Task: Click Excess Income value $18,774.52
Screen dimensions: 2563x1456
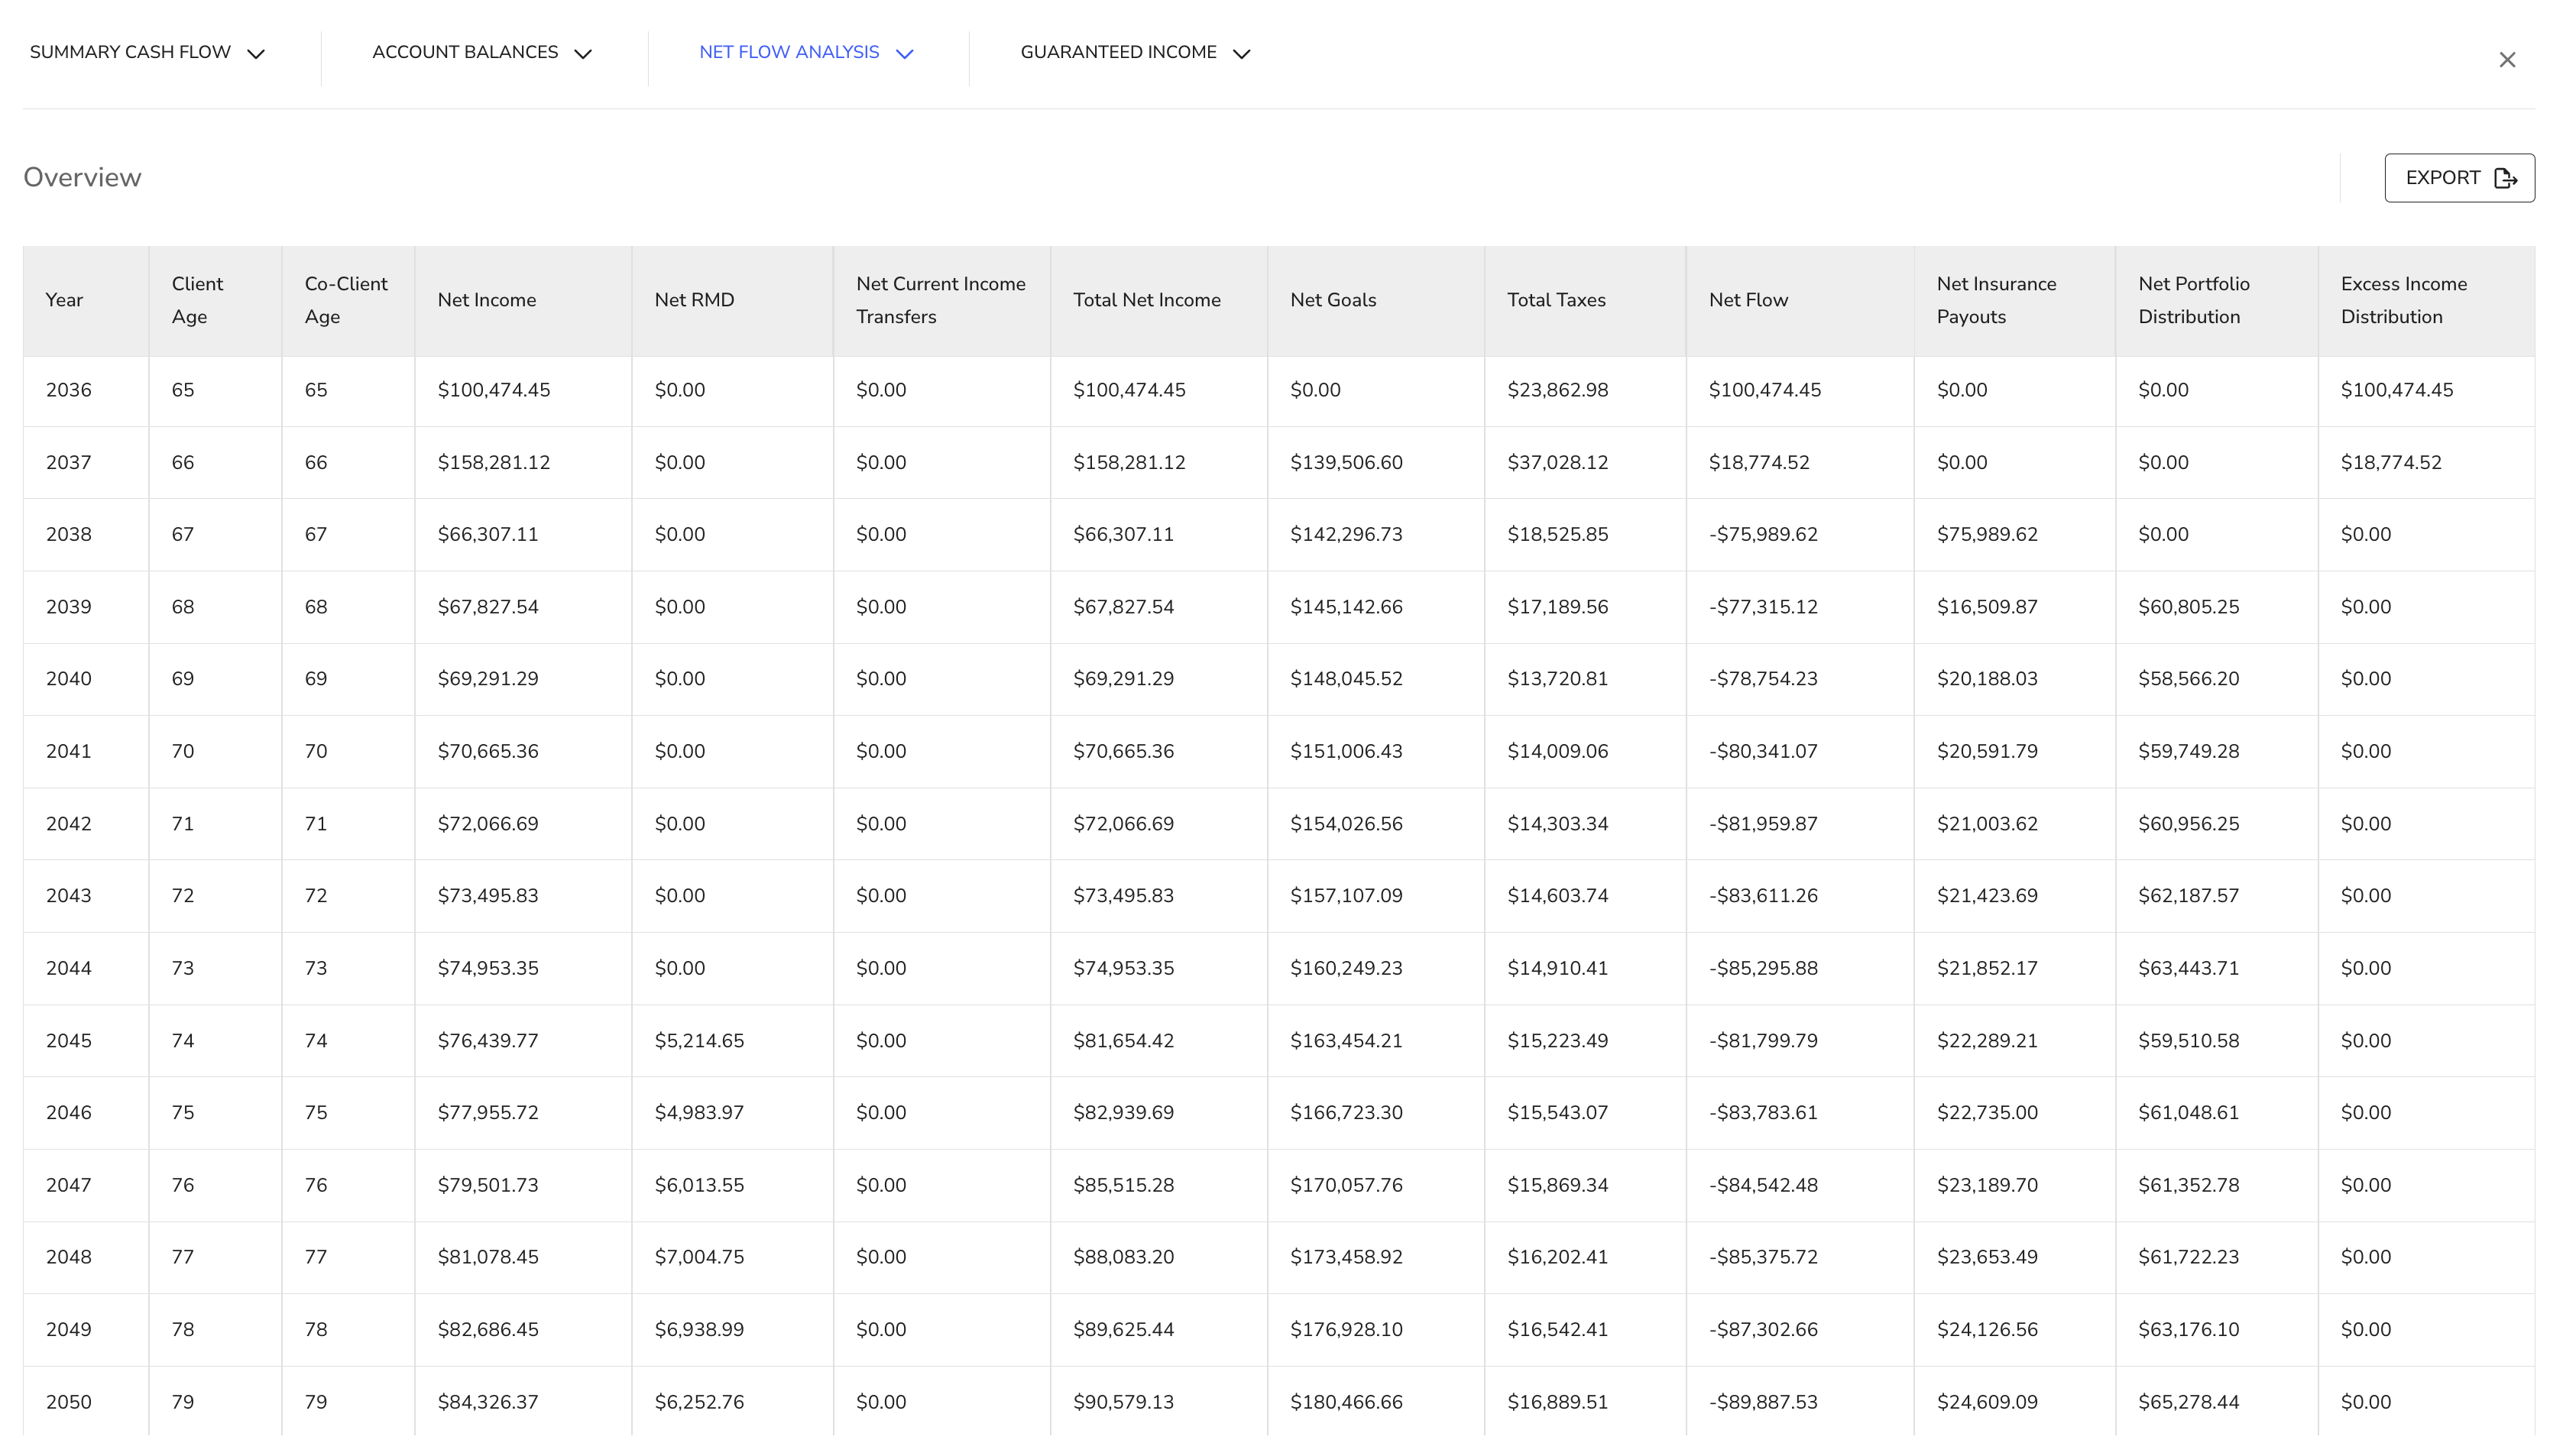Action: pos(2391,462)
